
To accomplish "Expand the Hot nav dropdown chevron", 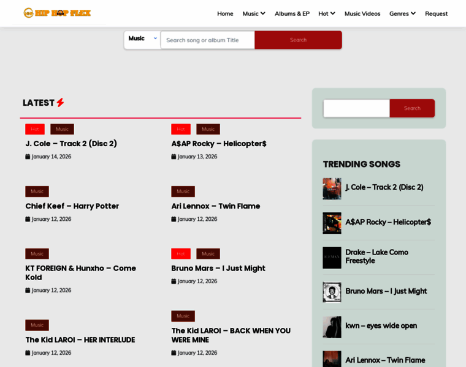I will [332, 13].
